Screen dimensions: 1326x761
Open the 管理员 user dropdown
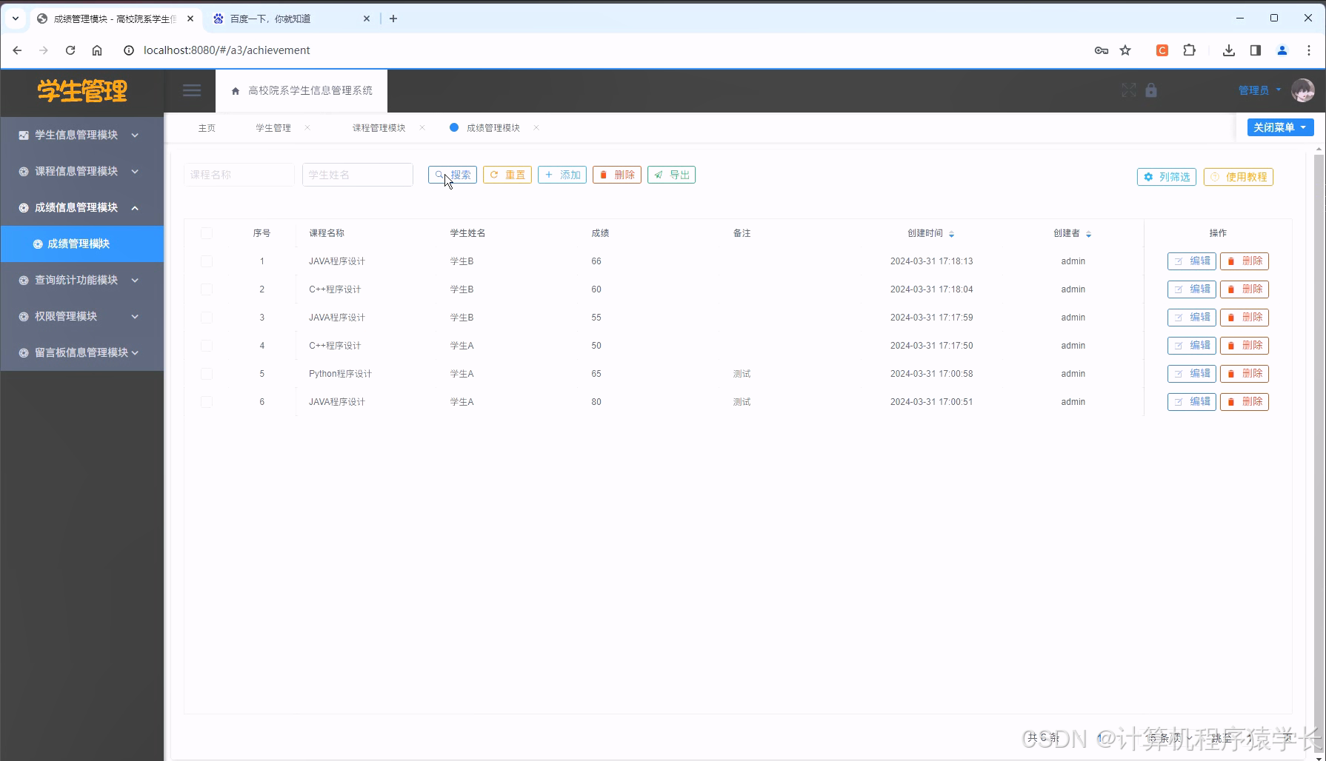pos(1259,90)
